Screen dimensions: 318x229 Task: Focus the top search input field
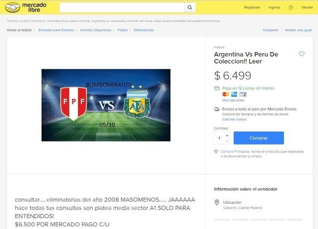point(122,8)
